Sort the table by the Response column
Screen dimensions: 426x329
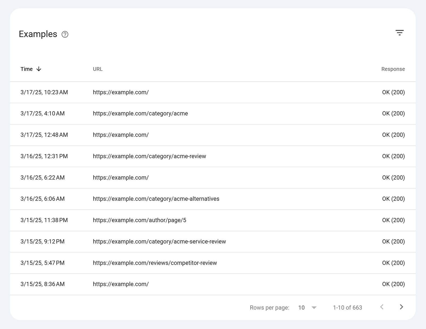click(393, 69)
